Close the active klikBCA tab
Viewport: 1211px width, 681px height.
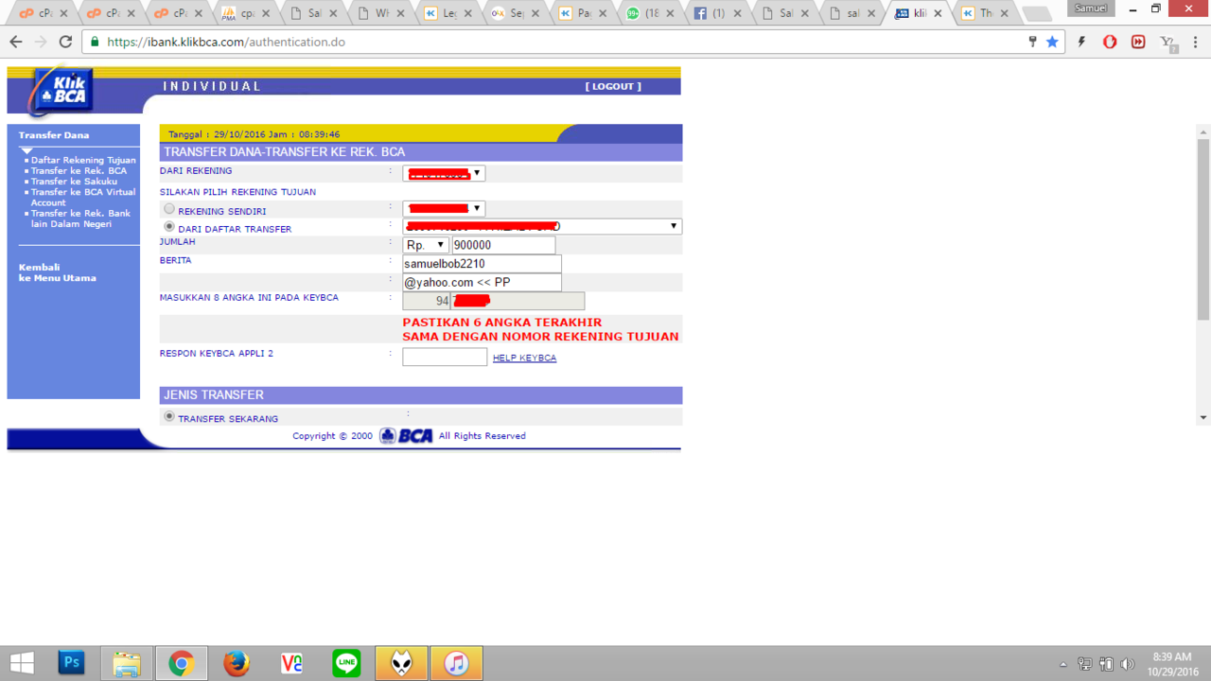tap(938, 13)
